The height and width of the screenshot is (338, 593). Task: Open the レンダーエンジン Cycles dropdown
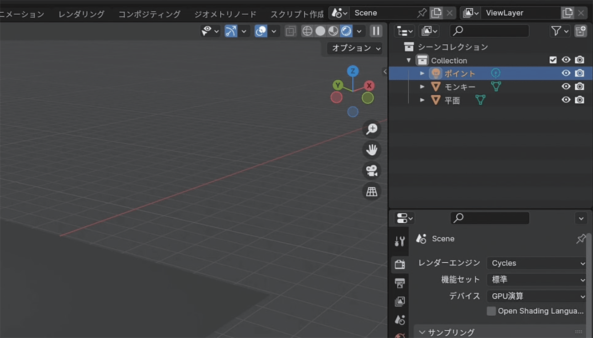[537, 263]
